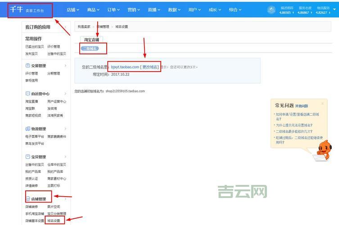Open 用户运营中心 link

point(57,101)
